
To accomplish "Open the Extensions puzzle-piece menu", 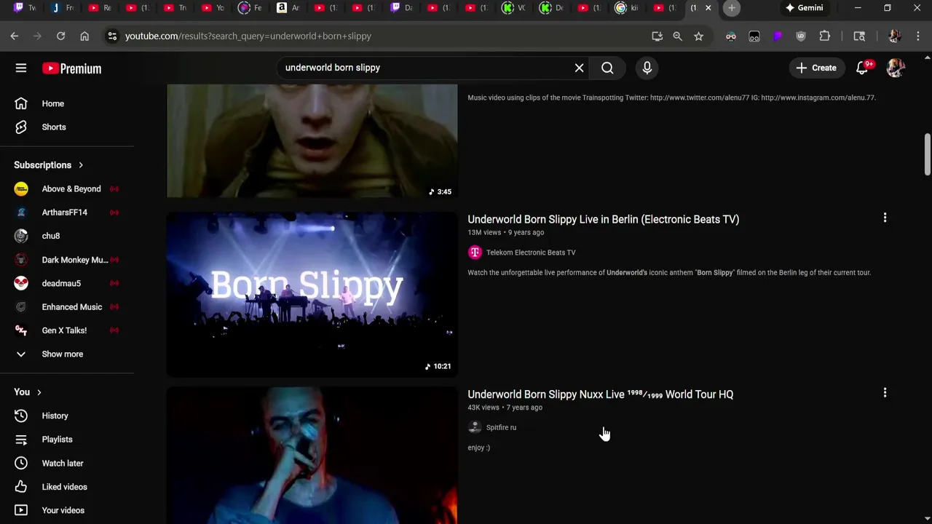I will 824,36.
